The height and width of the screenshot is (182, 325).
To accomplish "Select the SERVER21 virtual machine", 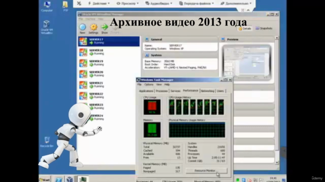I will click(x=109, y=85).
